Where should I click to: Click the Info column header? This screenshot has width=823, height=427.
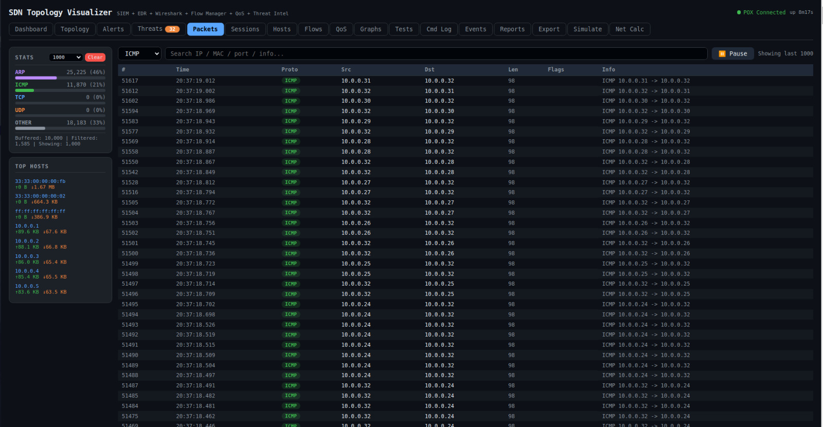coord(609,69)
